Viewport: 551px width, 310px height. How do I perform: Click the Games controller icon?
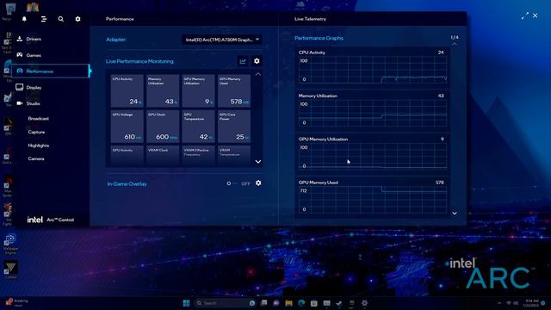[20, 55]
